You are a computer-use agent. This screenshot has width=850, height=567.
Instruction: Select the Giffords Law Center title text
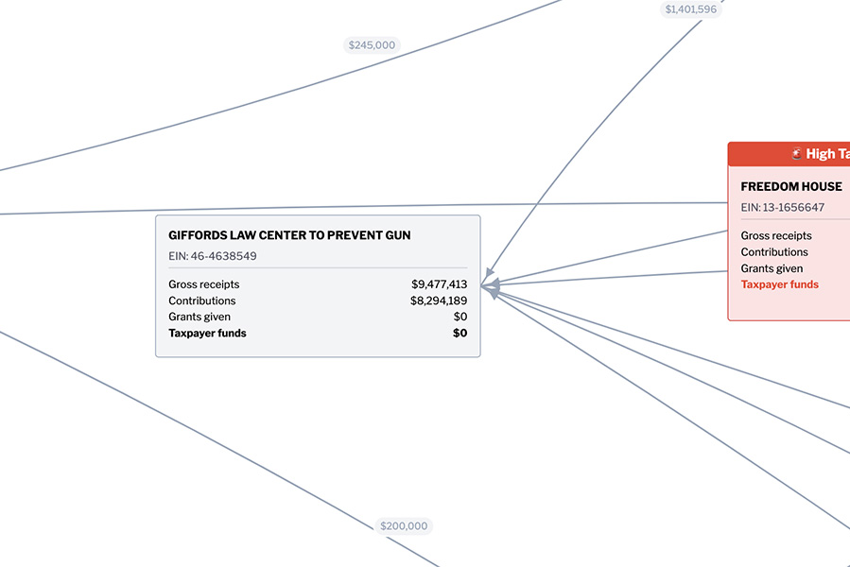coord(288,235)
